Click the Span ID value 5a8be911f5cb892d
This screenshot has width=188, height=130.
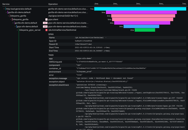(84, 41)
